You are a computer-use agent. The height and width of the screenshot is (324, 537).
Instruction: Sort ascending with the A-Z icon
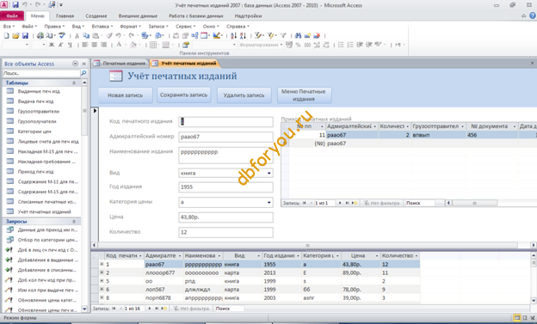(x=233, y=35)
